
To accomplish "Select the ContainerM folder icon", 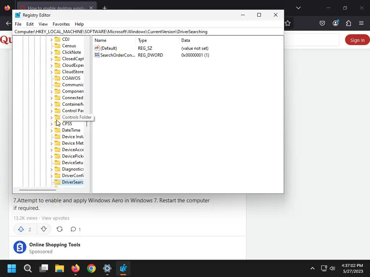I will (x=57, y=104).
